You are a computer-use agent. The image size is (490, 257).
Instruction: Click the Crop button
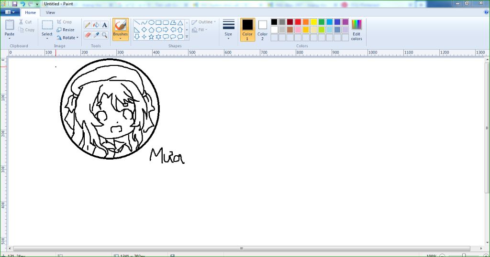click(65, 22)
